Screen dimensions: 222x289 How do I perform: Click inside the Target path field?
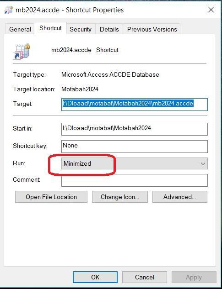(x=135, y=104)
